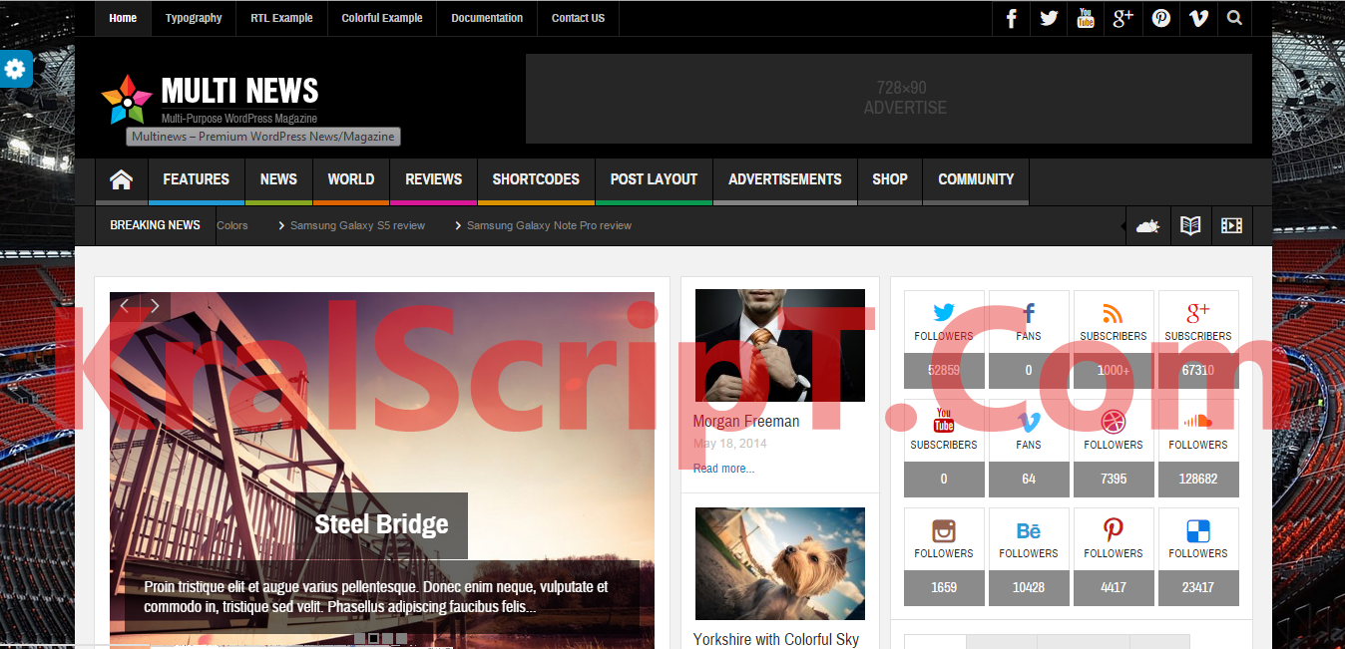Open the POST LAYOUT dropdown menu
The height and width of the screenshot is (649, 1345).
(x=654, y=180)
